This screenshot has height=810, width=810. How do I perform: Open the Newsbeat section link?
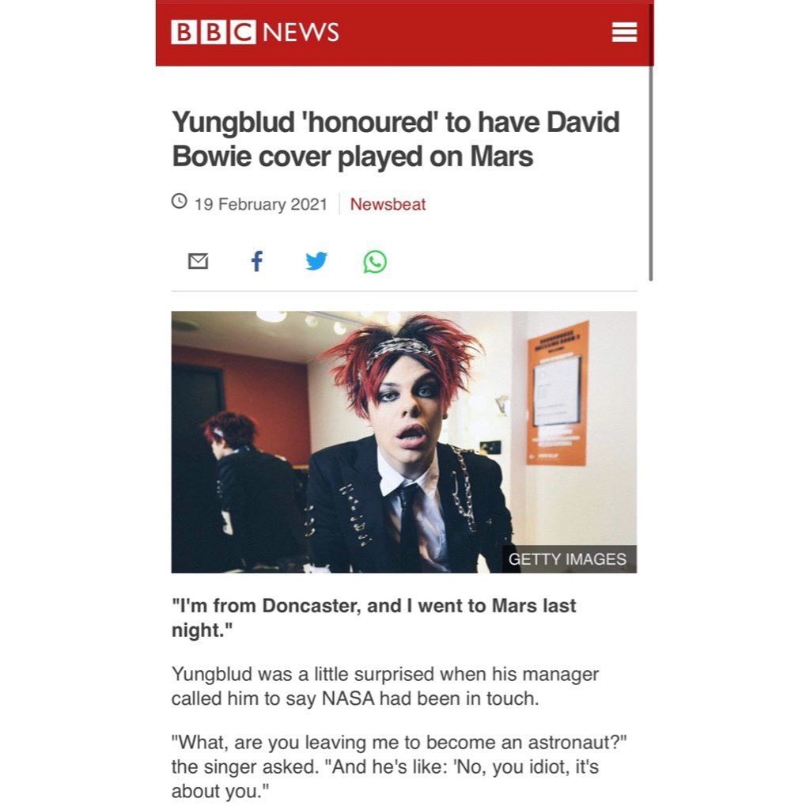coord(388,204)
